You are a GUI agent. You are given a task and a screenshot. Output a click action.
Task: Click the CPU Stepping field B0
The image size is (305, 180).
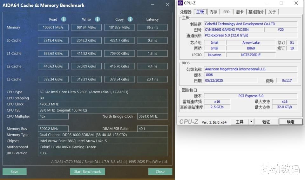103,98
